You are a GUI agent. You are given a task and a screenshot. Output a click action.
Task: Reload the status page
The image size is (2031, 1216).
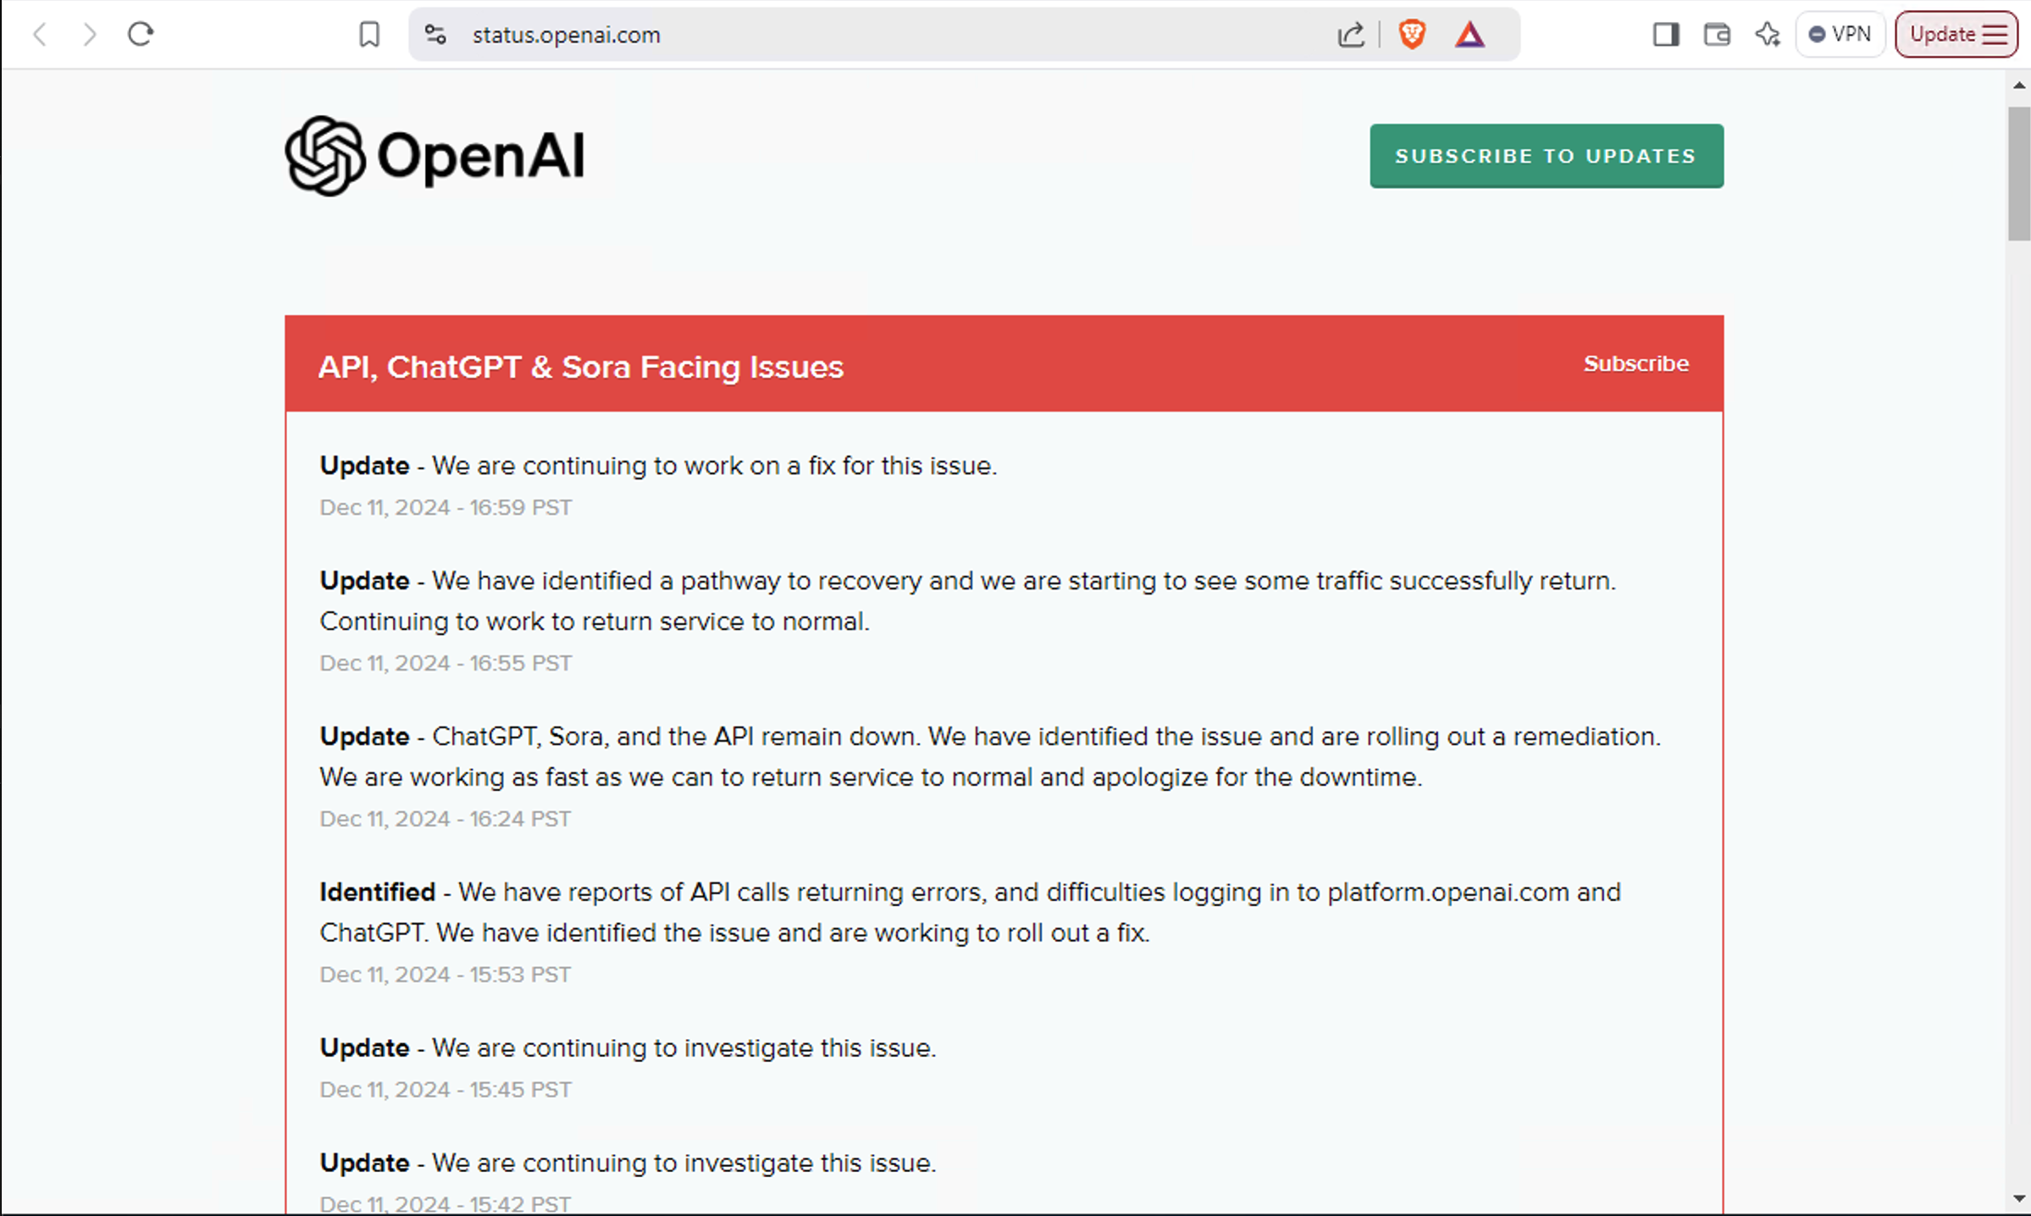pyautogui.click(x=141, y=35)
